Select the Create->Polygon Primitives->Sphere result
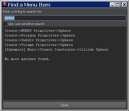Viewport: 129px width, 111px height. [40, 35]
